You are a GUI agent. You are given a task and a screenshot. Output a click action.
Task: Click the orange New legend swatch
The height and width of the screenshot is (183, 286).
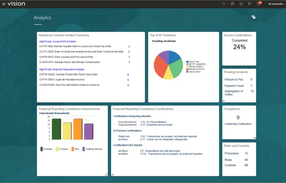73,149
